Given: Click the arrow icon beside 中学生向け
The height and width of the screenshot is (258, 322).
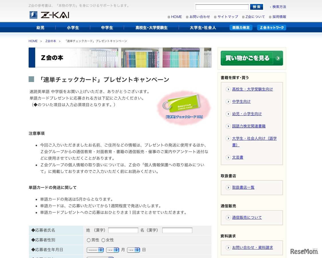Looking at the screenshot, I should (x=228, y=101).
